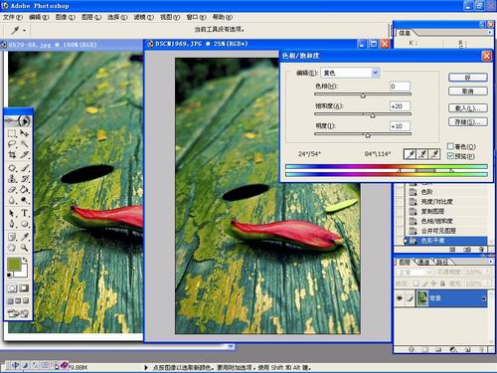Toggle the 预览 (Preview) checkbox
The height and width of the screenshot is (373, 497).
coord(450,155)
